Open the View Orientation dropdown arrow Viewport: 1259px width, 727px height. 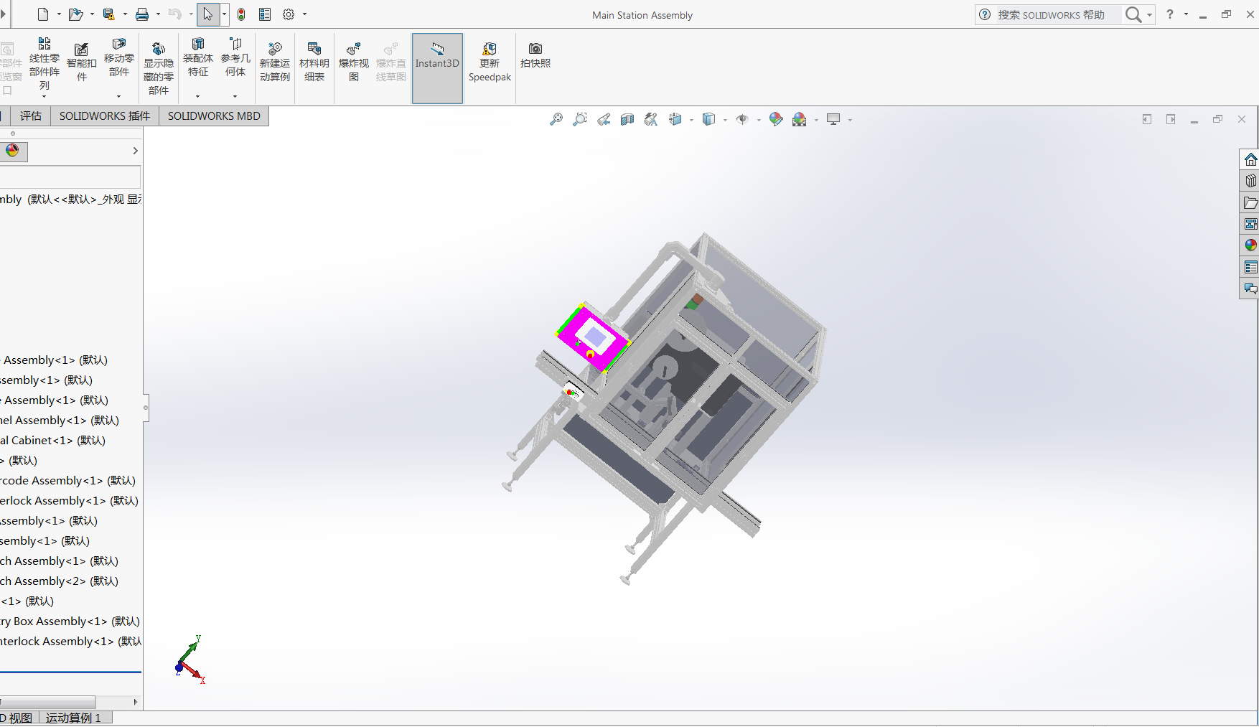(691, 120)
